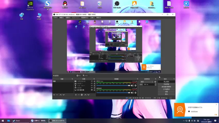The width and height of the screenshot is (219, 123).
Task: Open the 编辑(E) menu
Action: pyautogui.click(x=62, y=18)
